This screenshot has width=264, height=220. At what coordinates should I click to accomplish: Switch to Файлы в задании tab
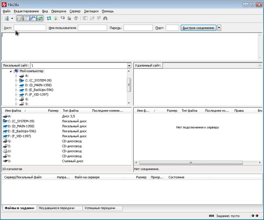coord(19,208)
